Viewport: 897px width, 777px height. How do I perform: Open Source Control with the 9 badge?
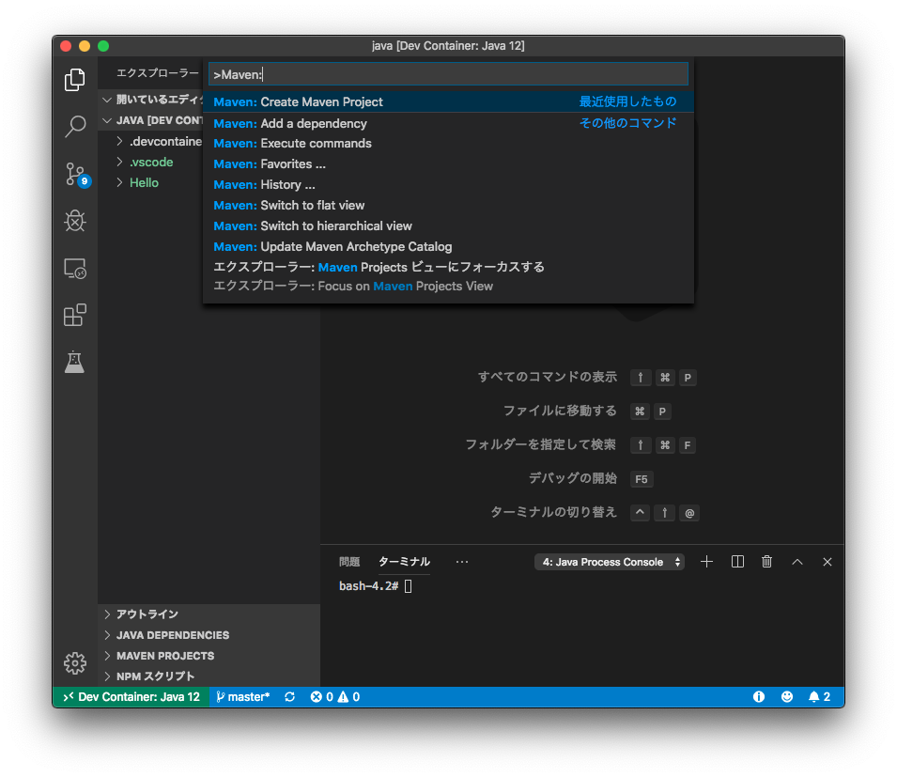[76, 175]
